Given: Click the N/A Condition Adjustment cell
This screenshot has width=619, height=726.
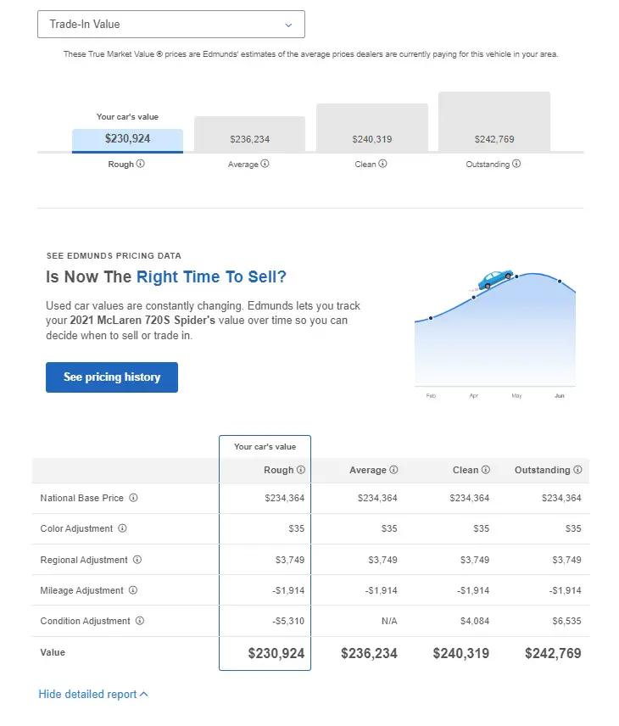Looking at the screenshot, I should [x=389, y=621].
